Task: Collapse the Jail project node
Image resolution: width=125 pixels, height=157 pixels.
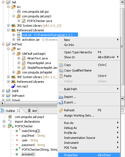Action: 3,2
